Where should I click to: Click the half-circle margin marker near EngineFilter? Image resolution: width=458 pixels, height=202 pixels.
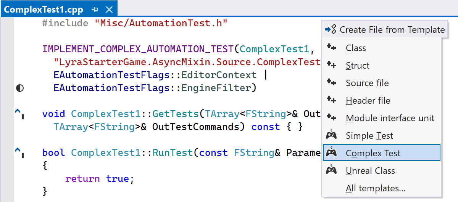(20, 88)
